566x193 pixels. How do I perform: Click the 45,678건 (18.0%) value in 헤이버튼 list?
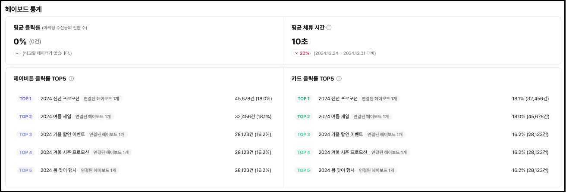[x=253, y=98]
